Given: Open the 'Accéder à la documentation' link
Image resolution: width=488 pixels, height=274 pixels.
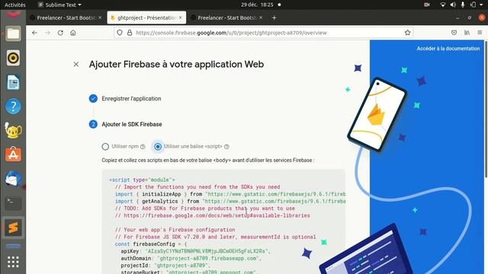Looking at the screenshot, I should pos(448,49).
